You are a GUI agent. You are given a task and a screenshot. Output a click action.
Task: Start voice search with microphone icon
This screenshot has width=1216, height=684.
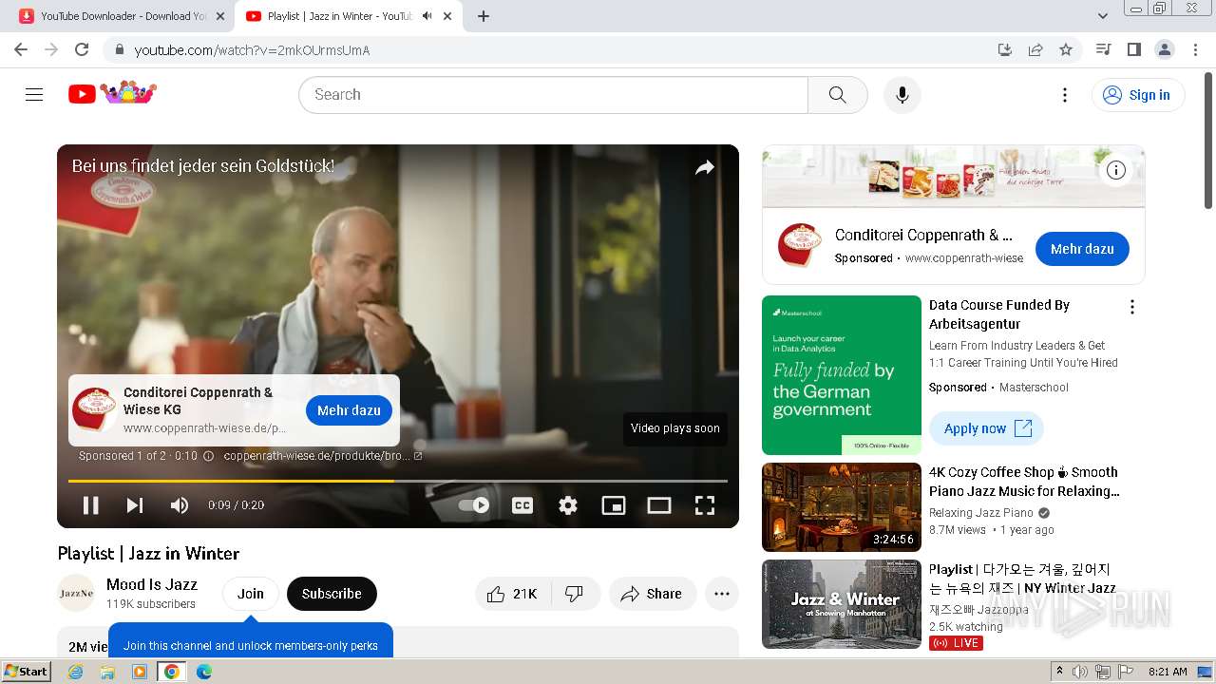tap(902, 95)
